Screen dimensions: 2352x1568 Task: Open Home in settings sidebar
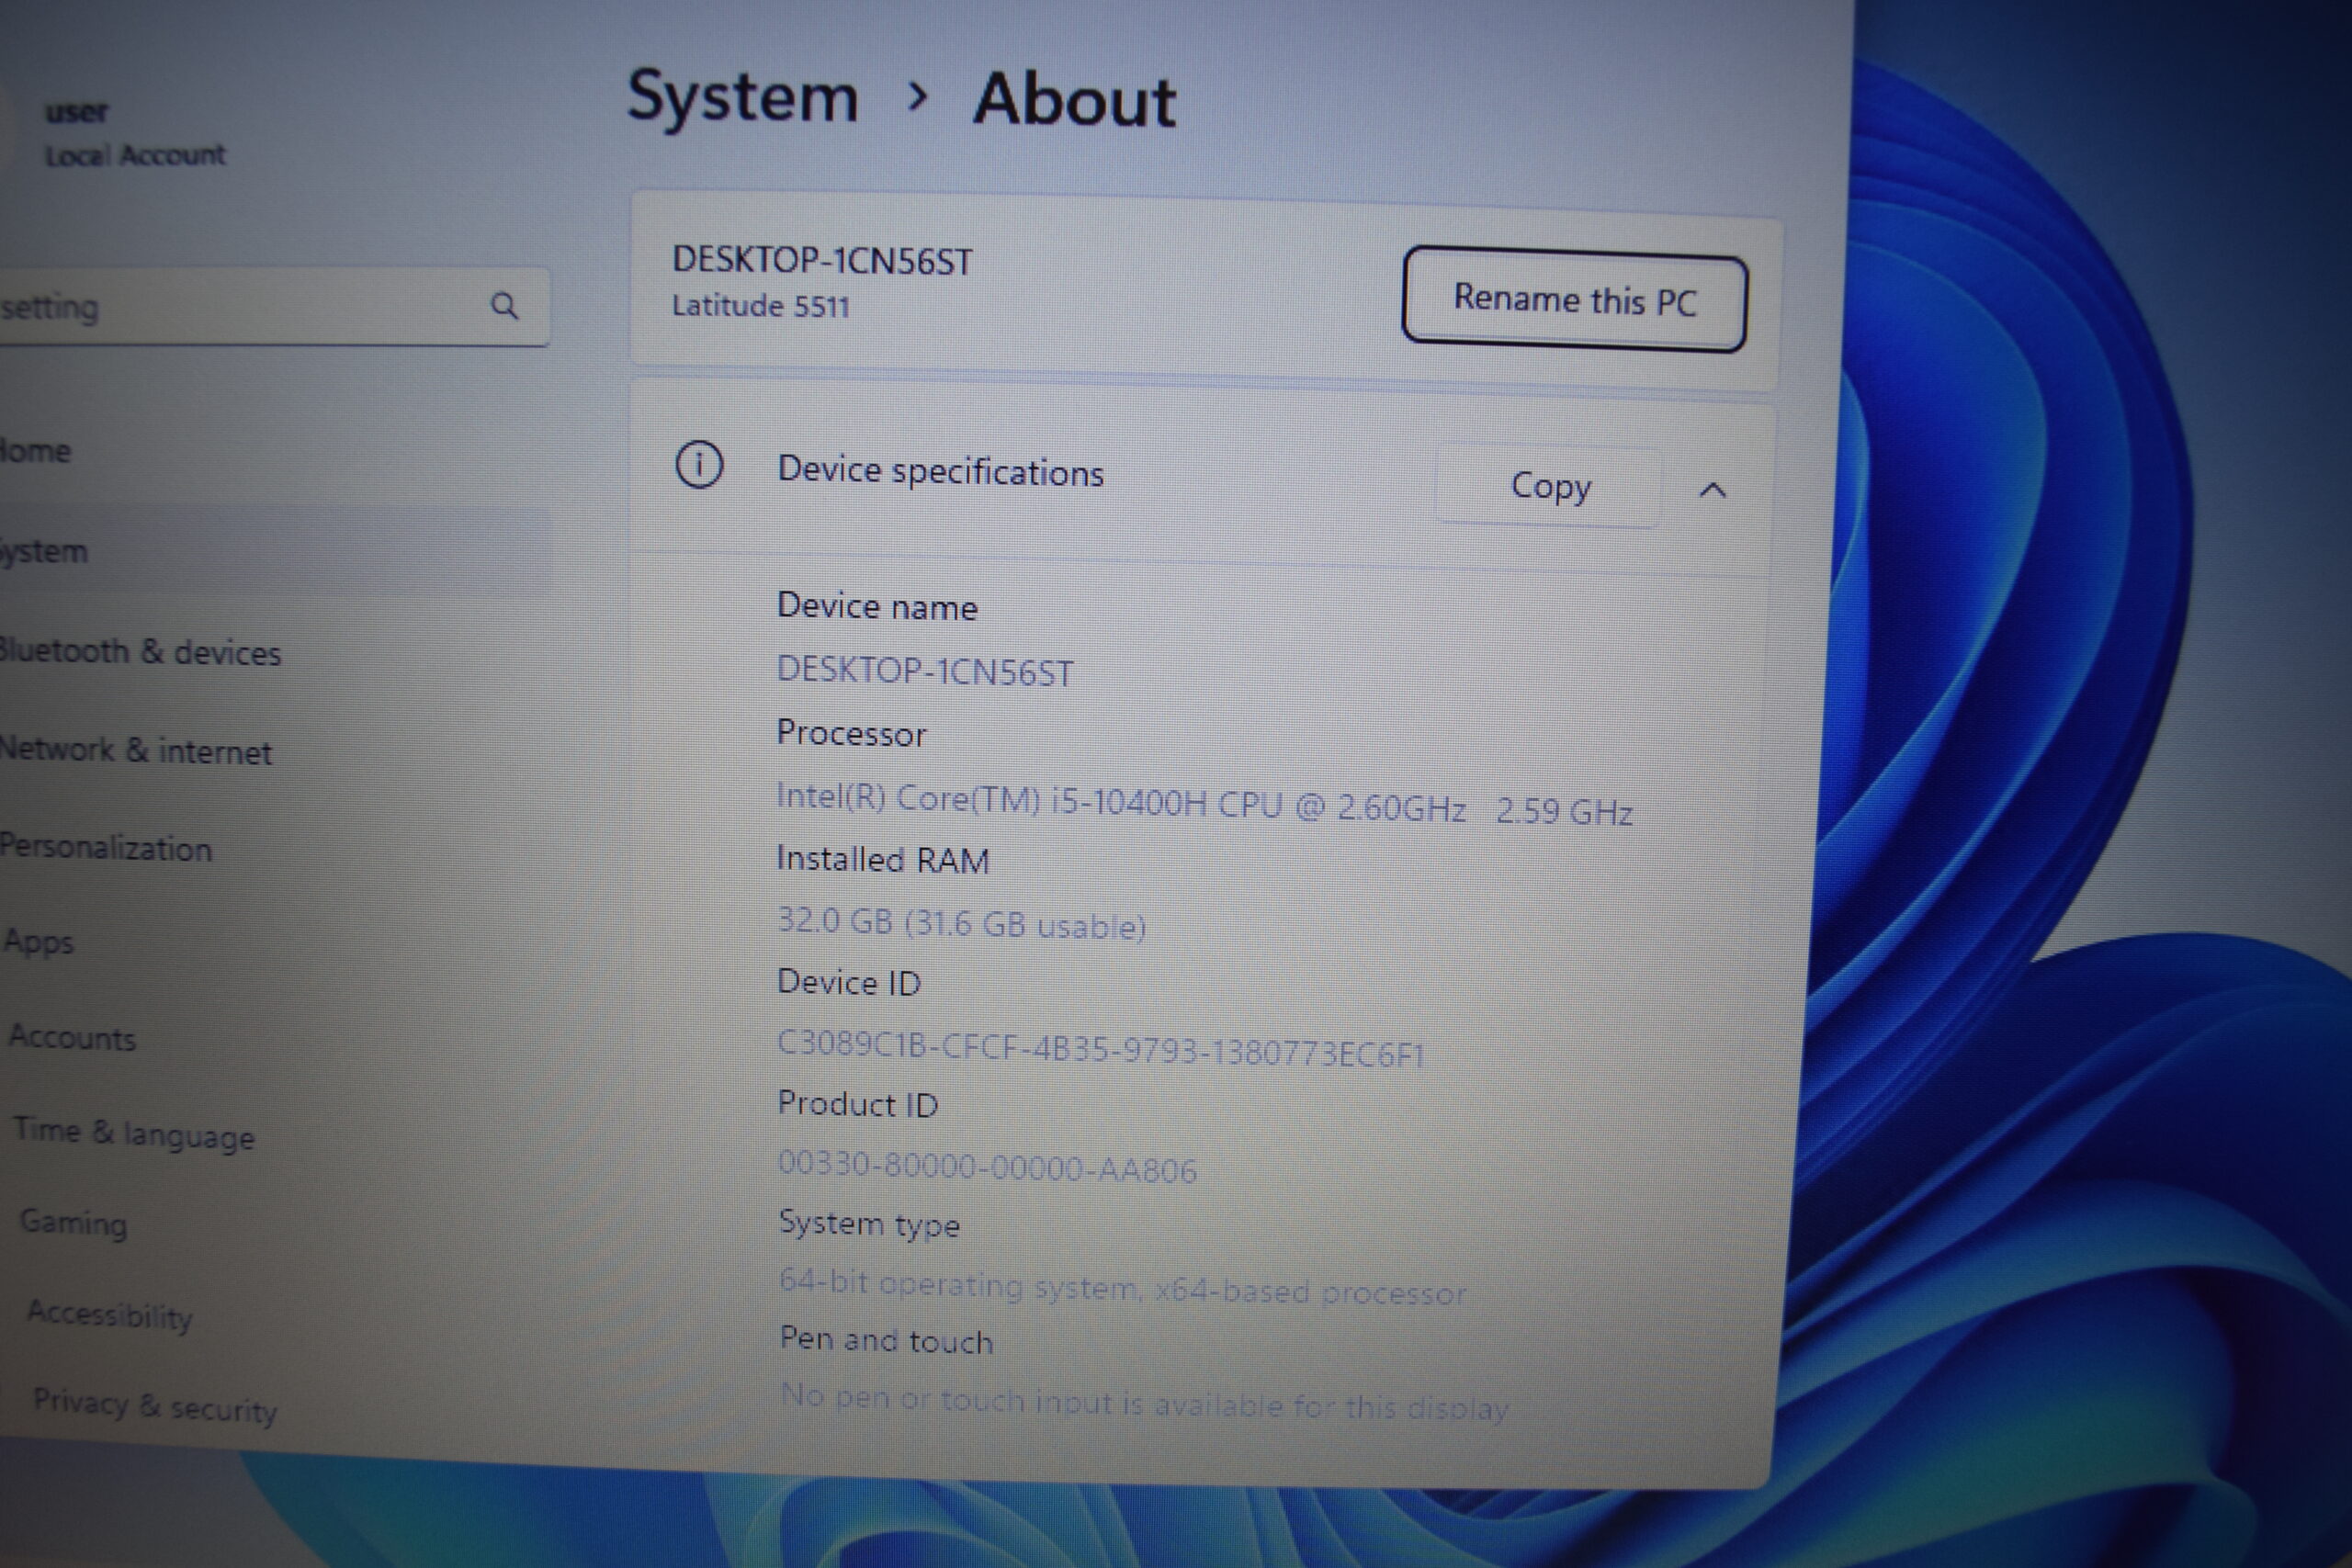(35, 451)
